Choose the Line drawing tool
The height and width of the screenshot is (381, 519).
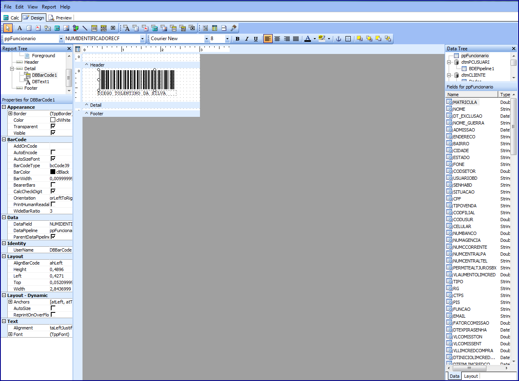pos(85,28)
